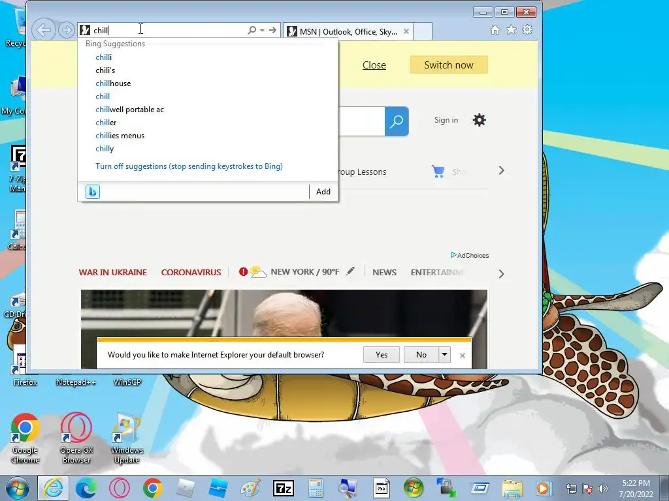
Task: Click the Go arrow in address bar
Action: pyautogui.click(x=272, y=30)
